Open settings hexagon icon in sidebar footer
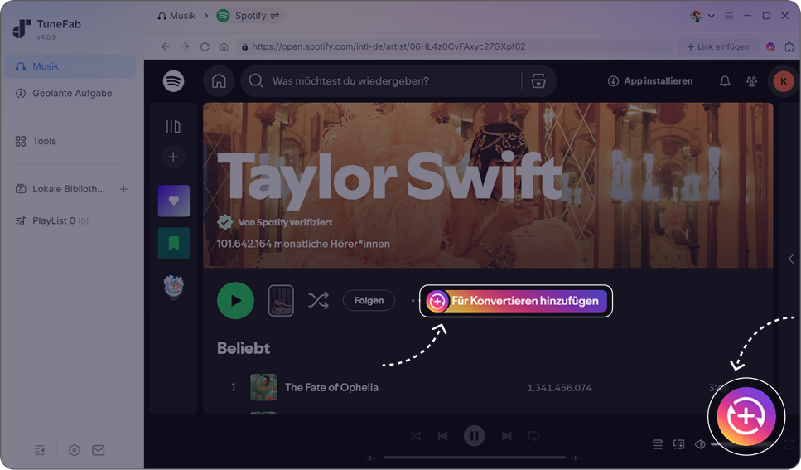Image resolution: width=801 pixels, height=470 pixels. point(74,450)
